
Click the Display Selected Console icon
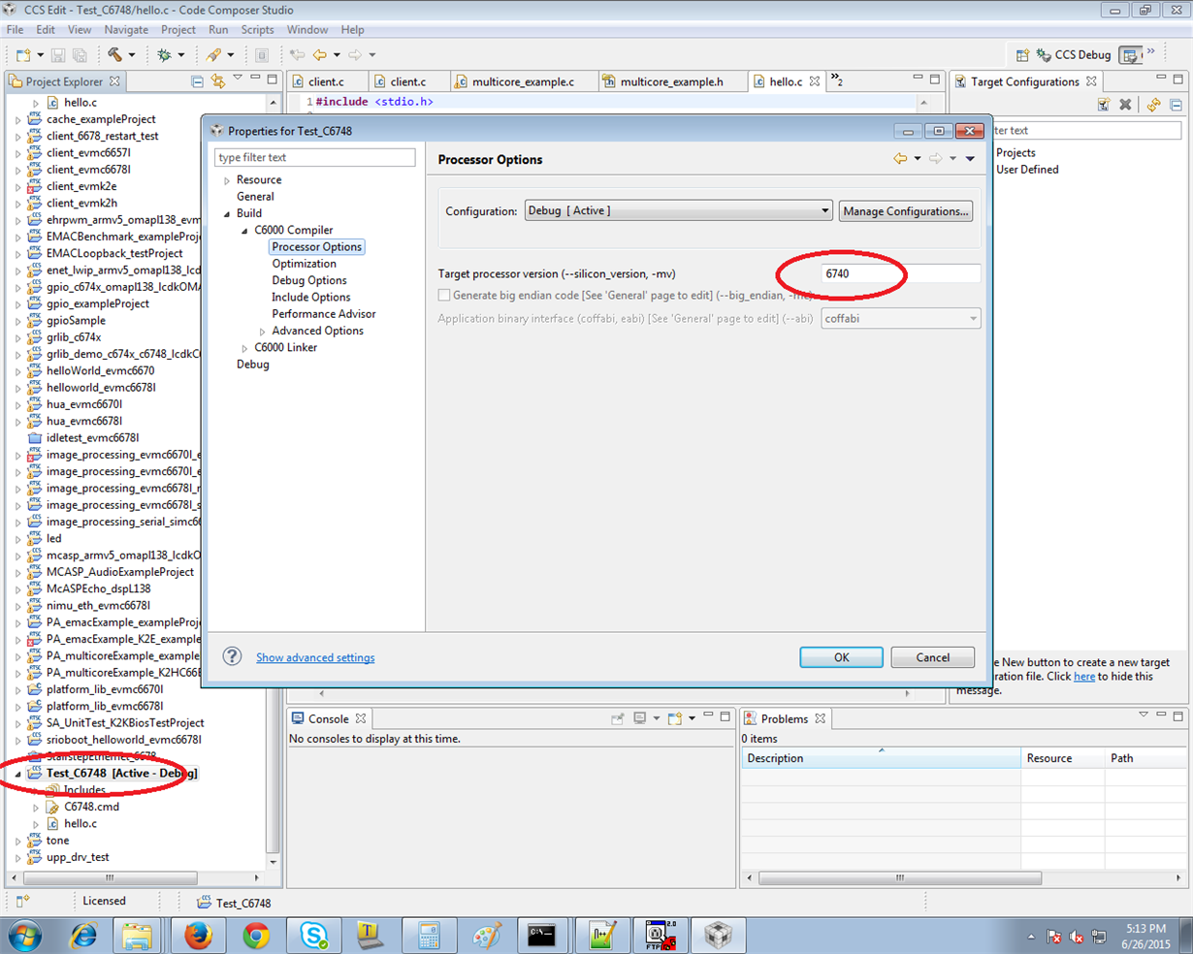pos(640,718)
